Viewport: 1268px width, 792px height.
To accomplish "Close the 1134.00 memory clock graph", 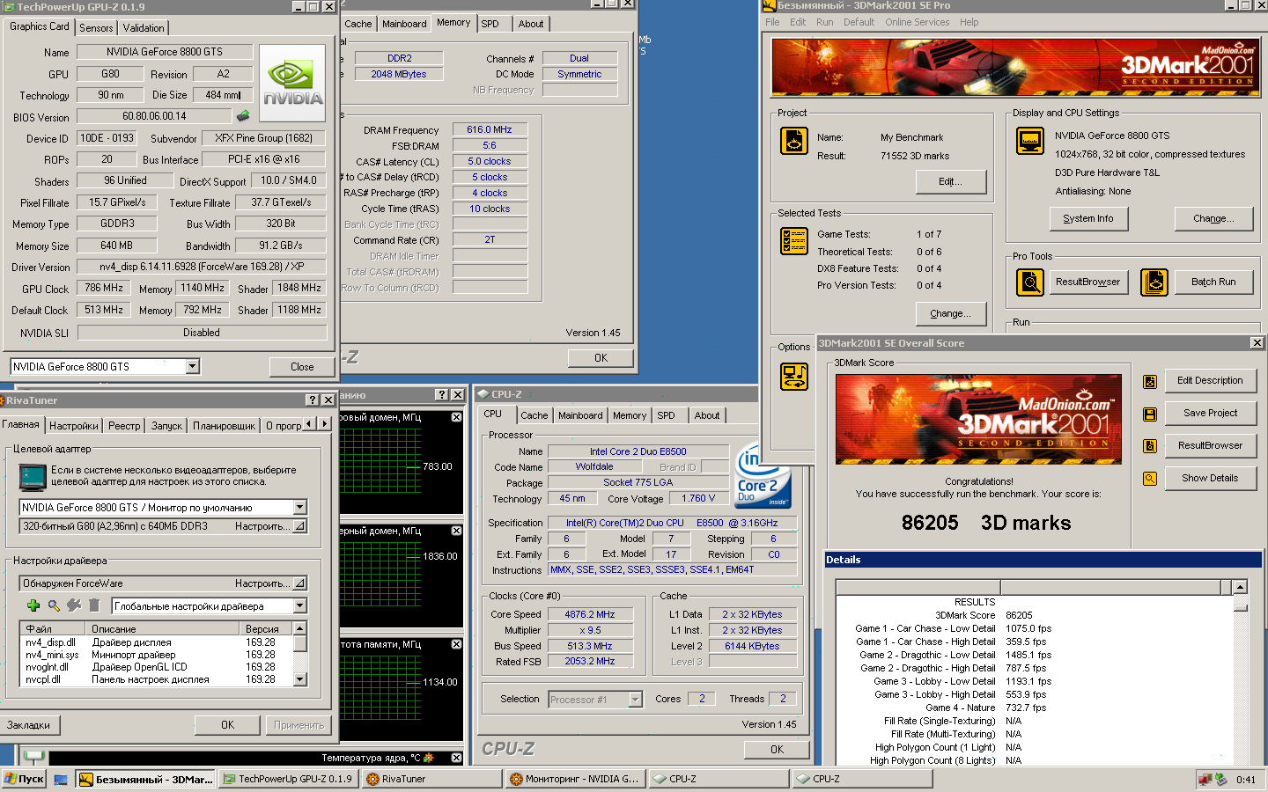I will [x=456, y=644].
